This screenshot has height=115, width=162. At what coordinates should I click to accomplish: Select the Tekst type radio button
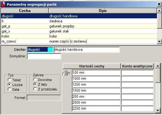(x=9, y=80)
